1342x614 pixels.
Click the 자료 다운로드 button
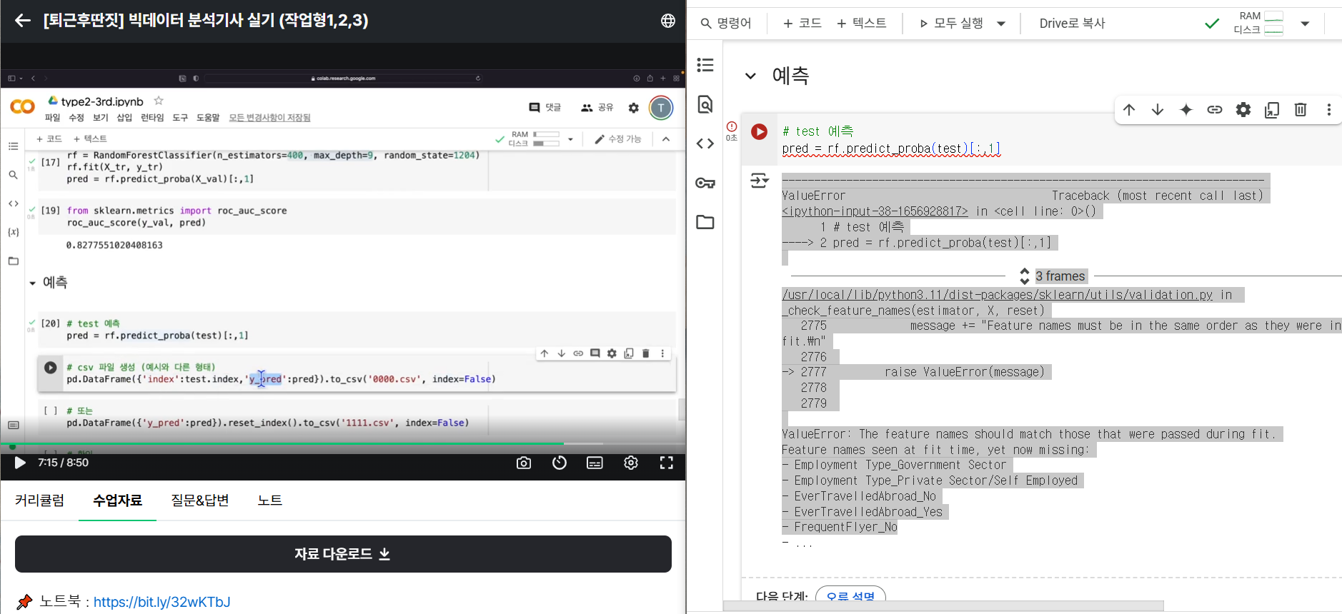(x=343, y=554)
